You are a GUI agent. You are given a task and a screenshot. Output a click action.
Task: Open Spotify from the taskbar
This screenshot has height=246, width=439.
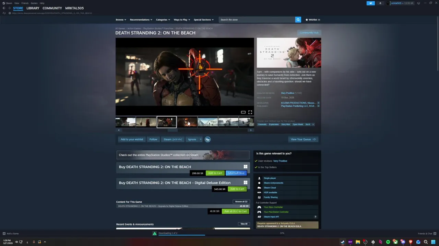coord(388,242)
